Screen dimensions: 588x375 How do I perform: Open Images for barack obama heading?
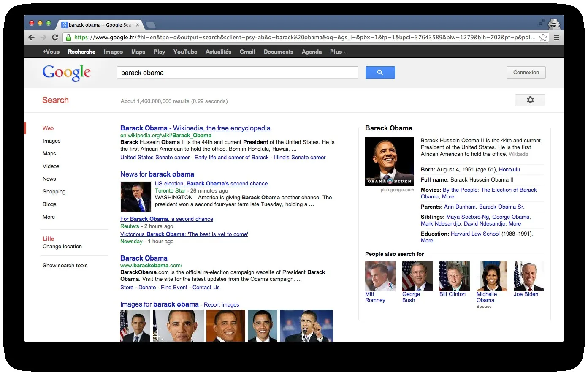coord(160,304)
